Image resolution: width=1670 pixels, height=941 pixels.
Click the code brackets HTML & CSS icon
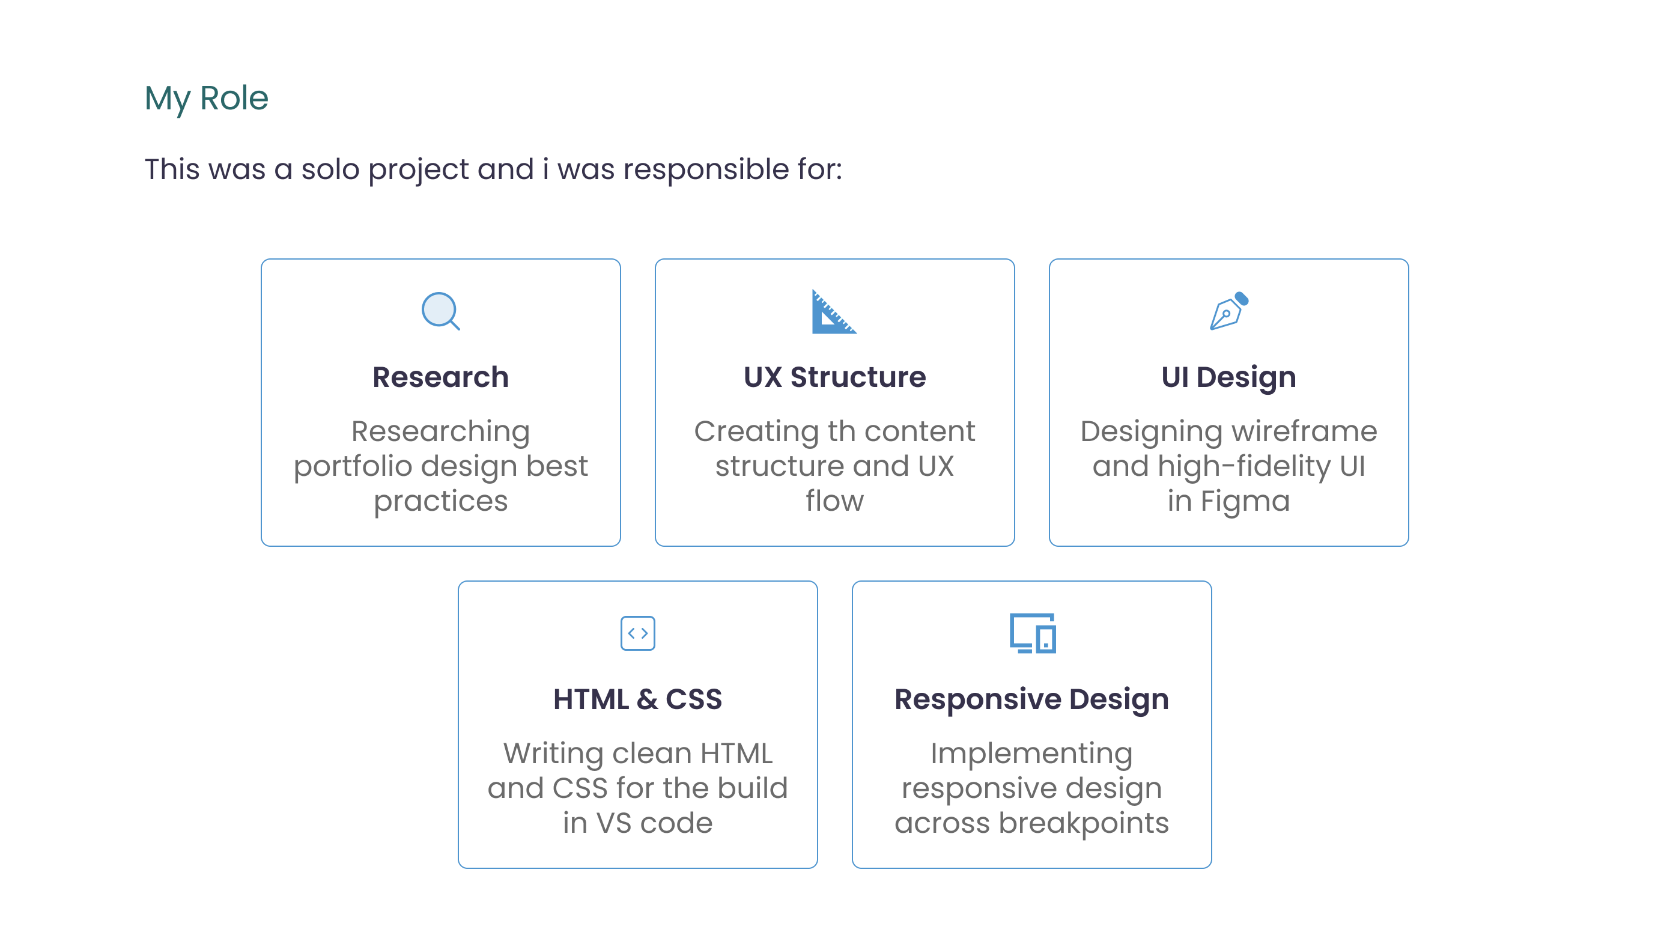[x=638, y=633]
